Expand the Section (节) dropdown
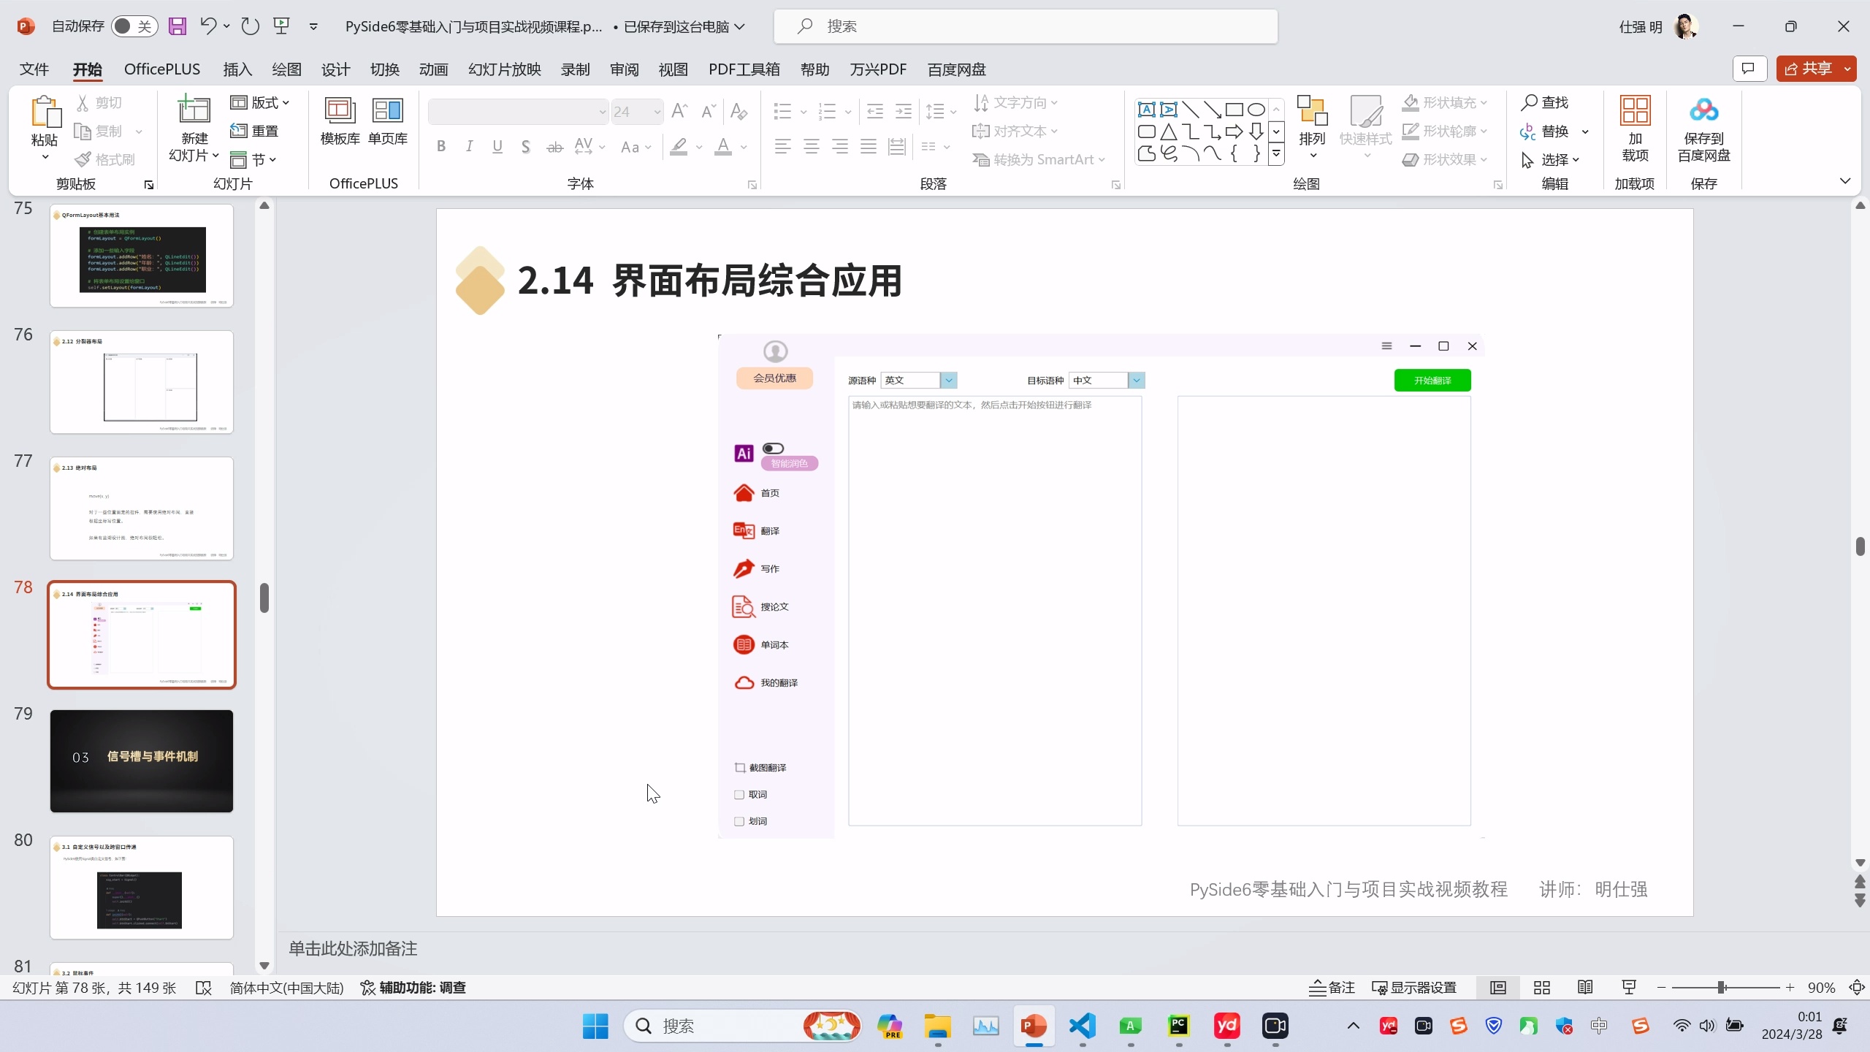This screenshot has width=1870, height=1052. (x=253, y=159)
